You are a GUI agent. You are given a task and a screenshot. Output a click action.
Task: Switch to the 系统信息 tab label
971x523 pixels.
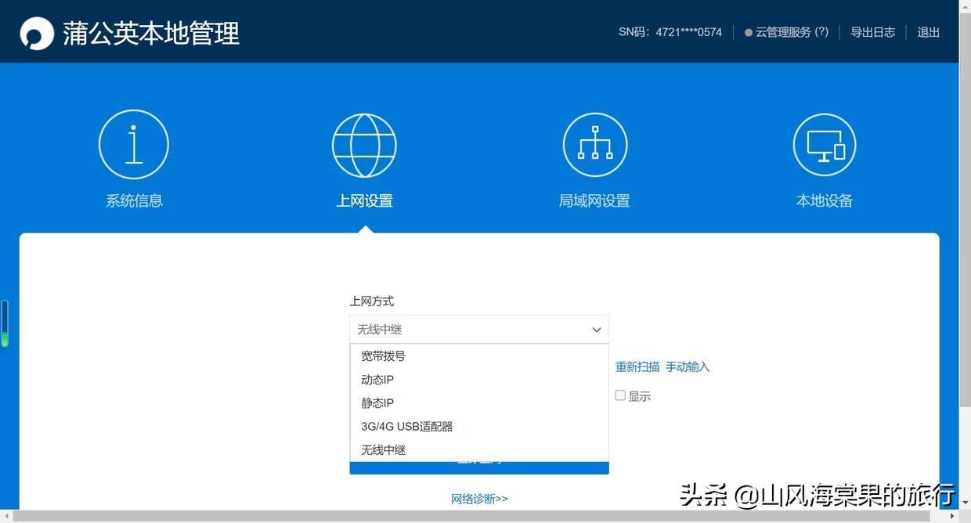[x=134, y=200]
